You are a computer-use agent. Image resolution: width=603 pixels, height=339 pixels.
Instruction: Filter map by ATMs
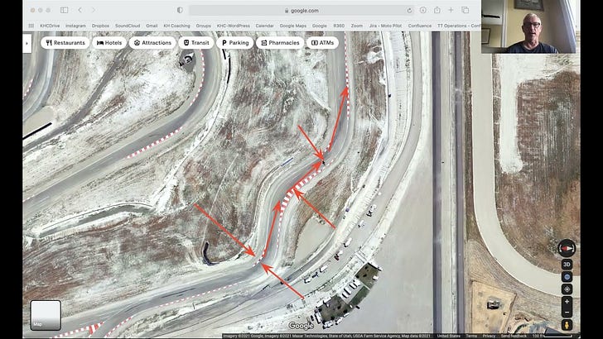322,43
